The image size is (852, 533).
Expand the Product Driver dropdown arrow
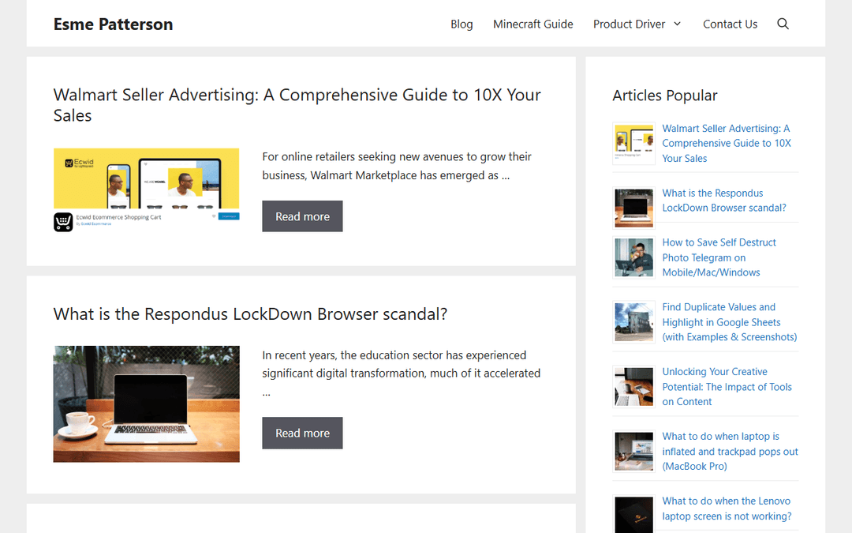(x=677, y=24)
